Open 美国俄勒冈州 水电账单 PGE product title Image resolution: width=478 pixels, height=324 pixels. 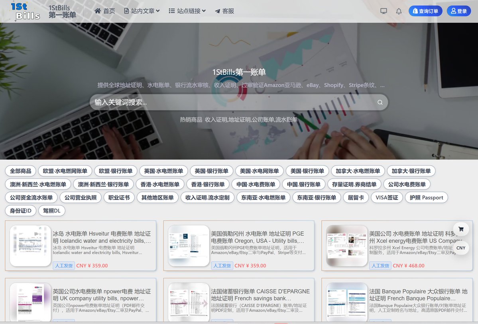[x=258, y=237]
